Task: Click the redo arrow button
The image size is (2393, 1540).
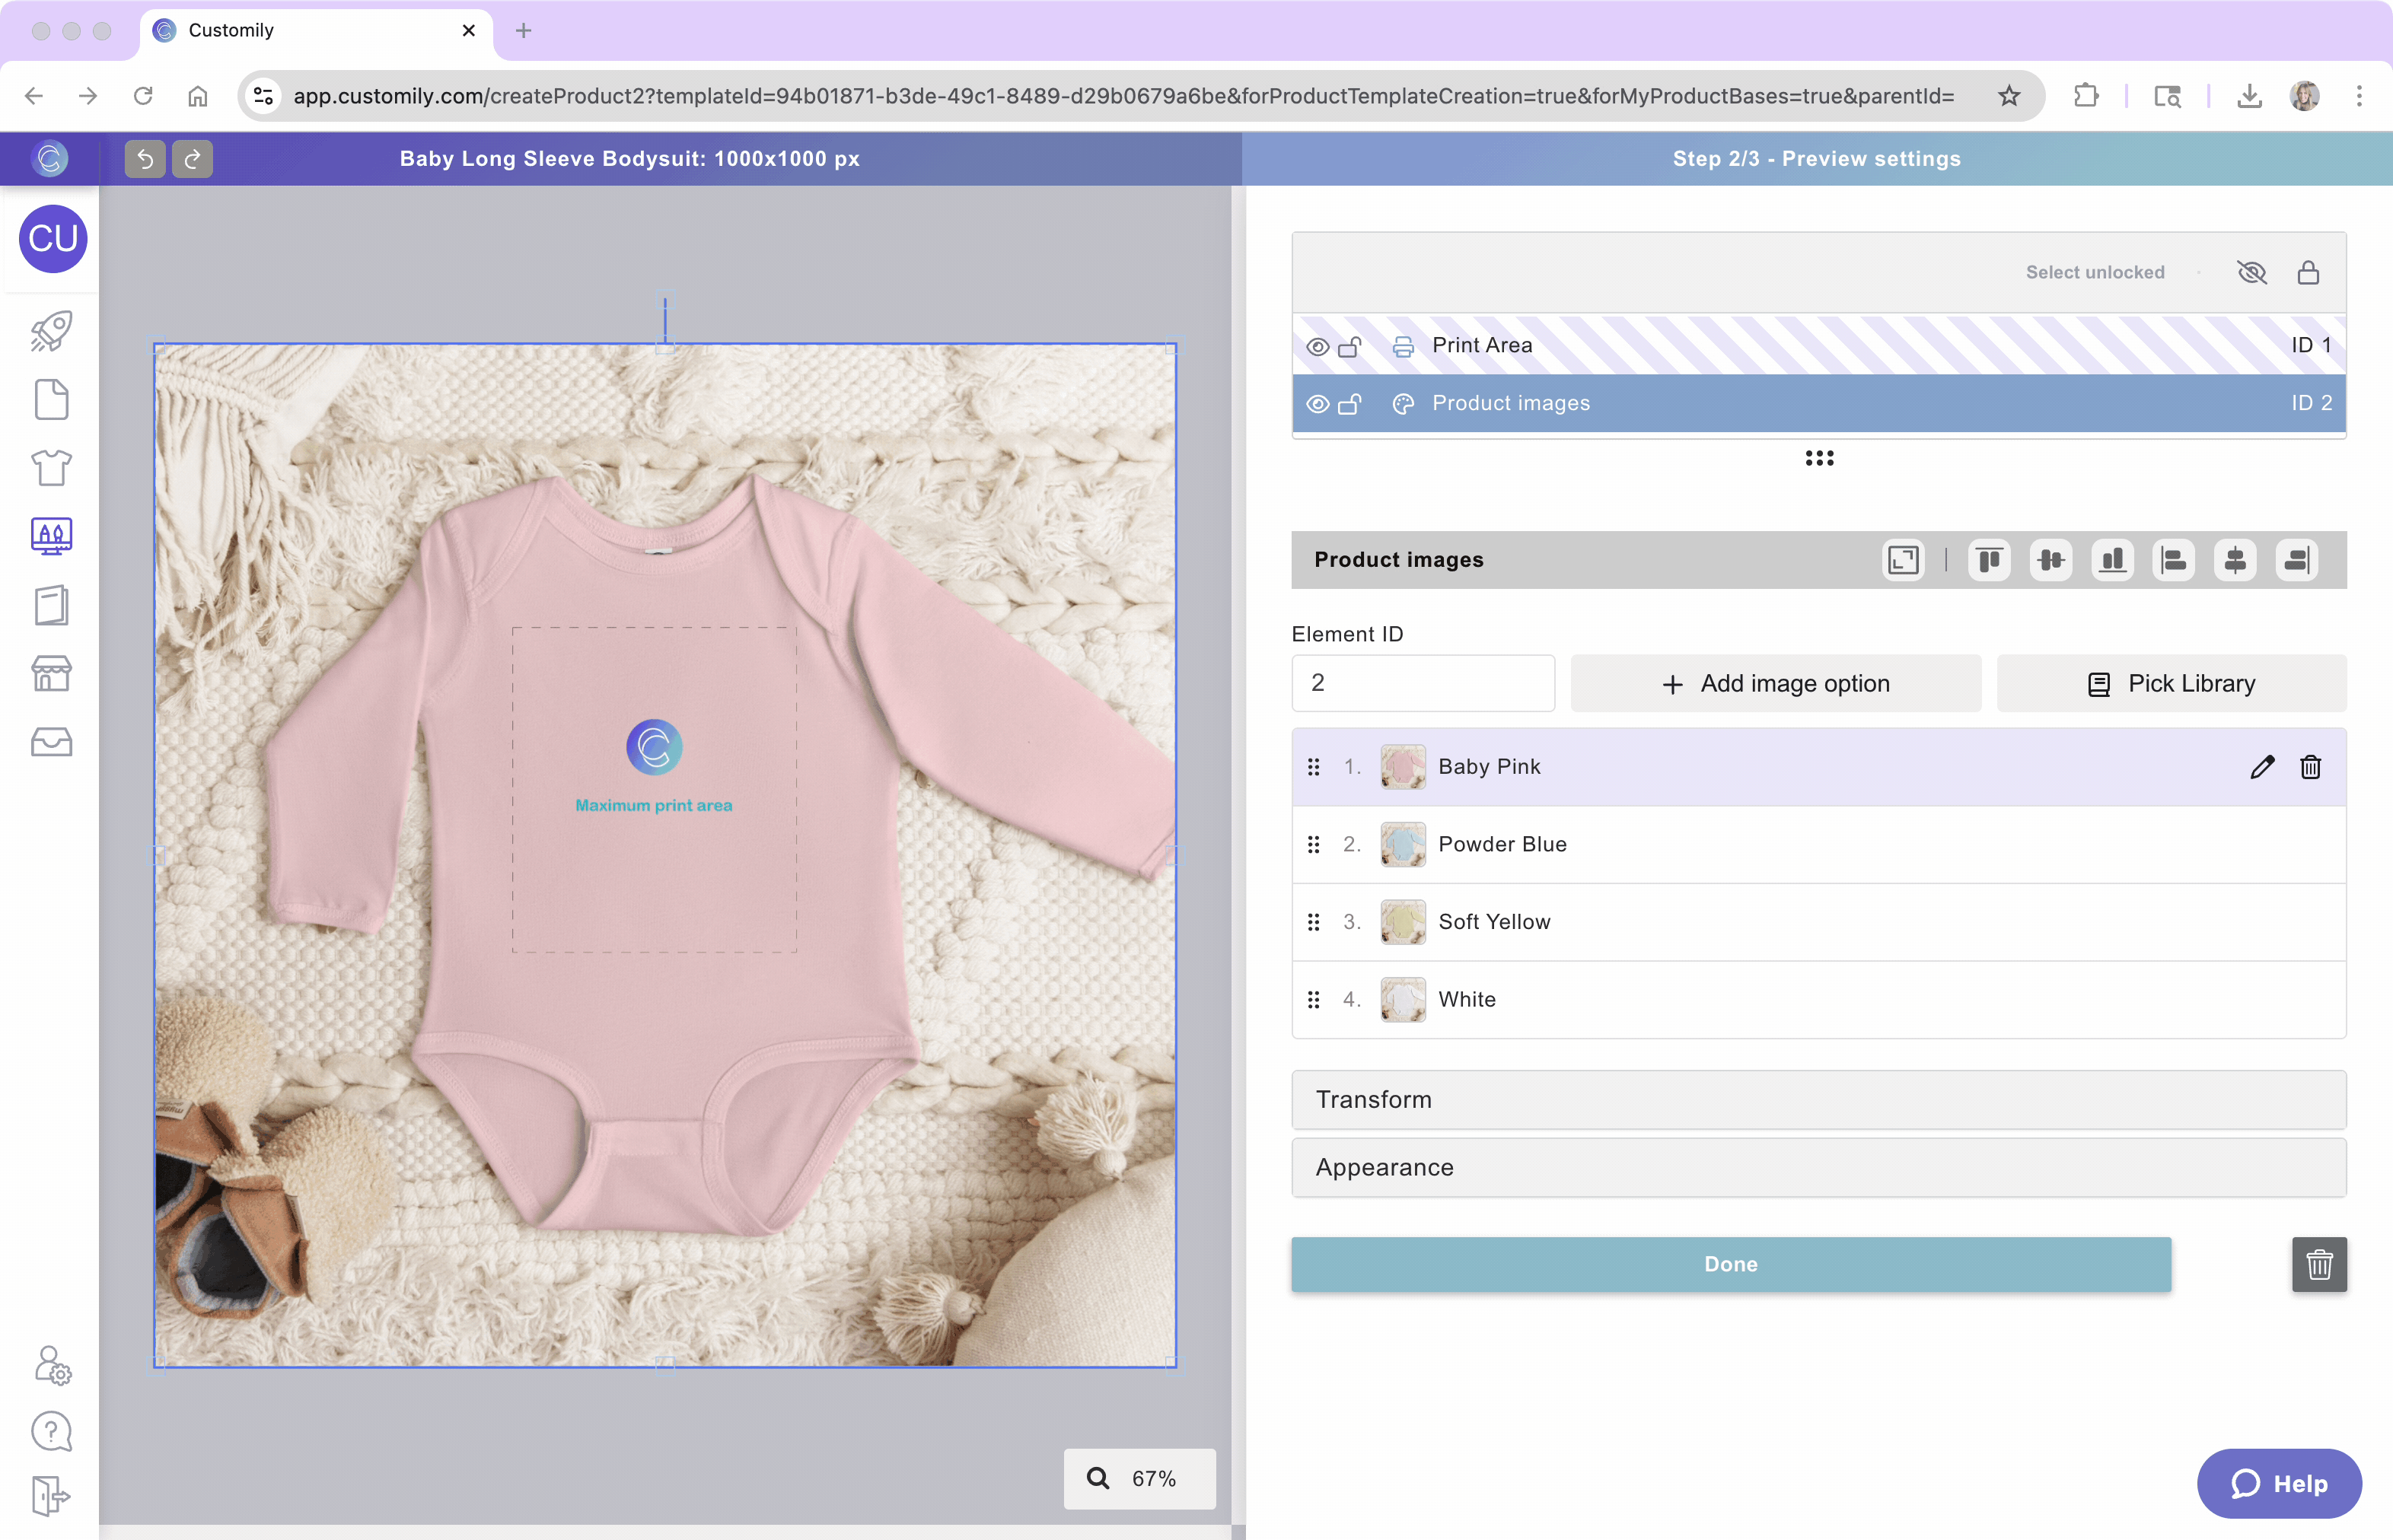Action: pyautogui.click(x=192, y=159)
